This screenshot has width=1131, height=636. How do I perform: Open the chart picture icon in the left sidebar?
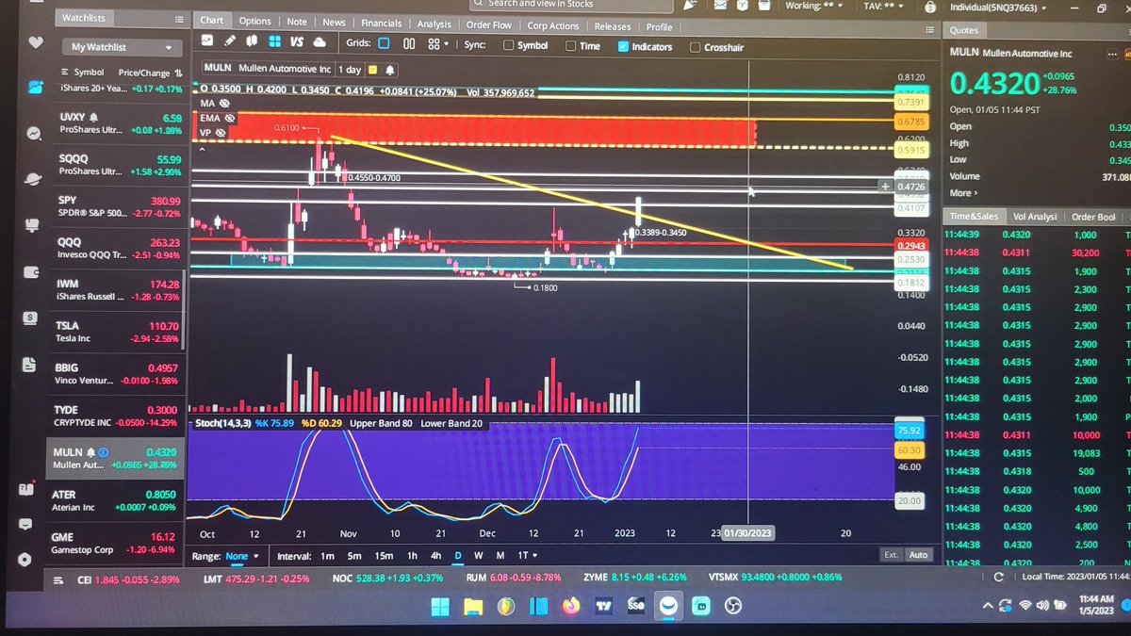pyautogui.click(x=35, y=87)
